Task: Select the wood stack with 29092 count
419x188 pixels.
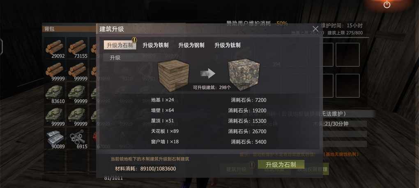Action: click(55, 48)
